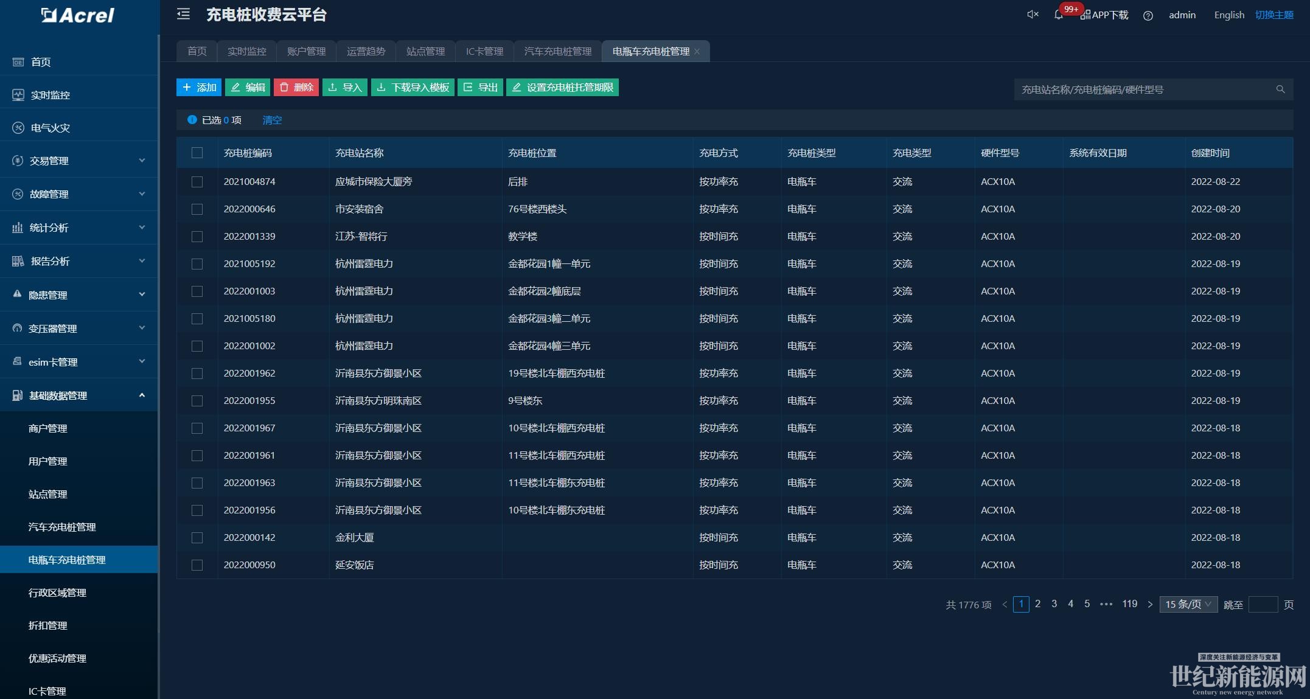
Task: Close the 电瓶车充电桩管理 tab with X
Action: point(697,52)
